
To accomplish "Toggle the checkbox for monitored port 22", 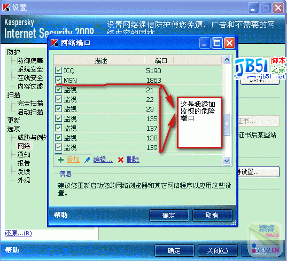I will 59,99.
